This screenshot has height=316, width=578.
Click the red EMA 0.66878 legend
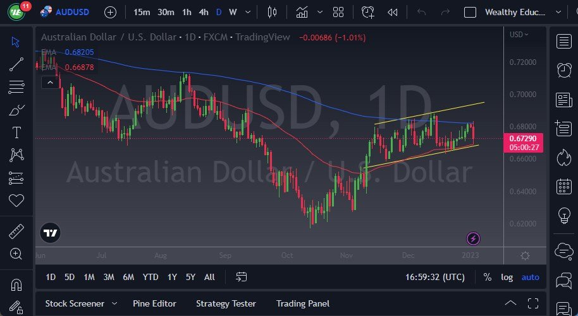click(x=68, y=67)
